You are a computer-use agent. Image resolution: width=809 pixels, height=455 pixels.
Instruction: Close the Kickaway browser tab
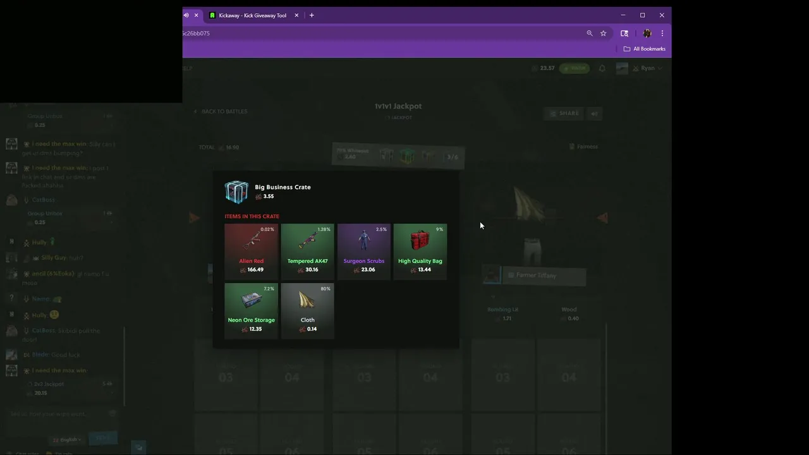click(x=296, y=15)
